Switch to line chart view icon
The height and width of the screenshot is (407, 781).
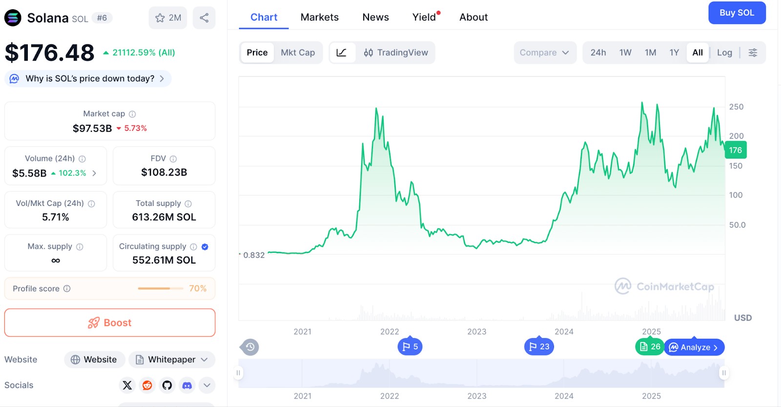pyautogui.click(x=342, y=53)
